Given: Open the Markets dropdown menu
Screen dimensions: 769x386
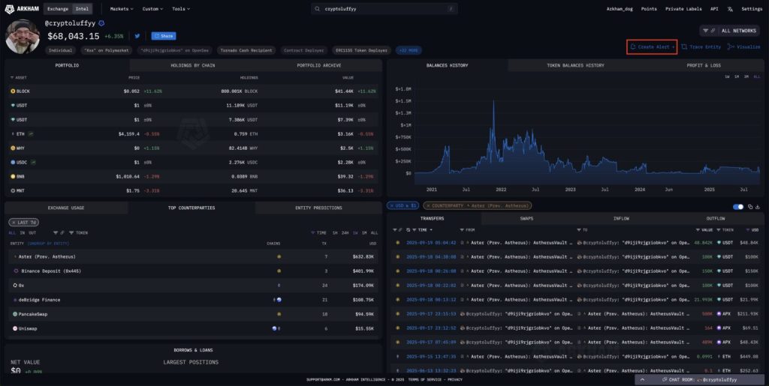Looking at the screenshot, I should click(122, 9).
